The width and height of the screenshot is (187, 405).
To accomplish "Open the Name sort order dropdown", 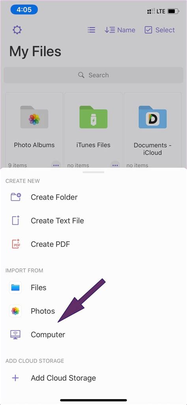I will (120, 30).
